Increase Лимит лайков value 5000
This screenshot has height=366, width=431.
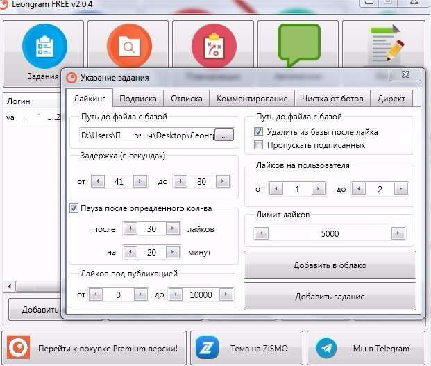[398, 233]
